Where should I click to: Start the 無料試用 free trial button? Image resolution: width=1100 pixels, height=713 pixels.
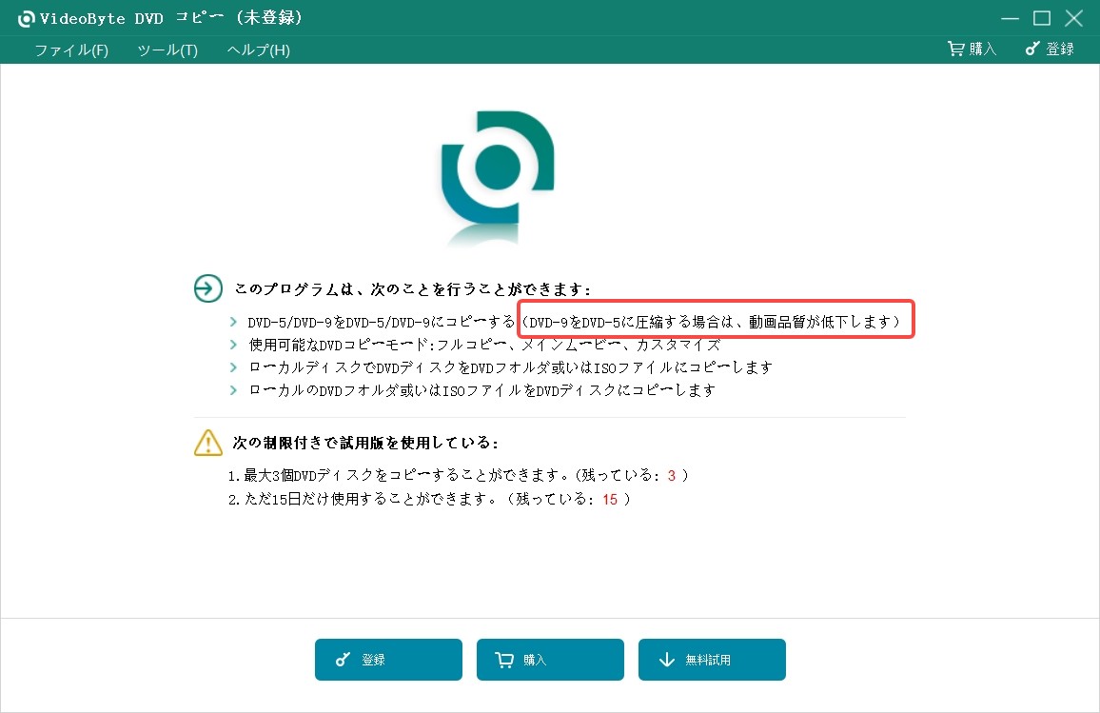coord(712,660)
